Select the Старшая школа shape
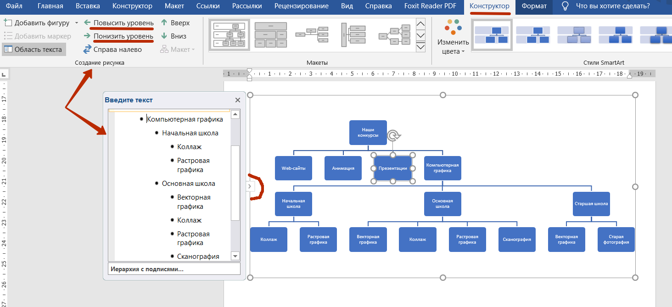The image size is (672, 307). click(x=591, y=204)
